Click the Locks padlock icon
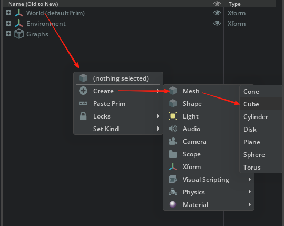Screen dimensions: 284x226 pyautogui.click(x=83, y=116)
